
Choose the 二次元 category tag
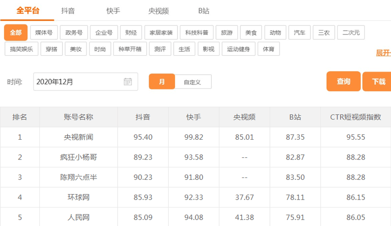click(351, 33)
